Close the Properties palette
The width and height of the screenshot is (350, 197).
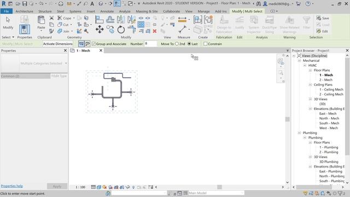coord(66,51)
